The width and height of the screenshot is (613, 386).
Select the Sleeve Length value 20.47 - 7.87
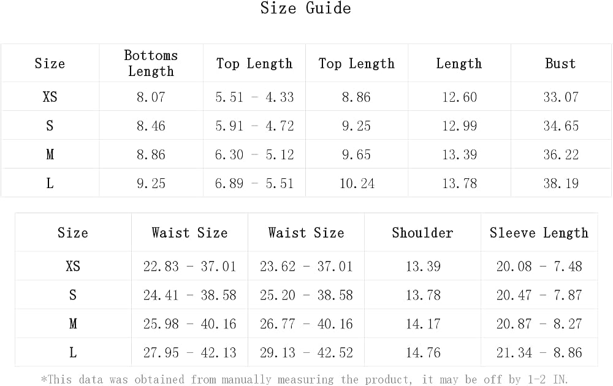pyautogui.click(x=539, y=295)
